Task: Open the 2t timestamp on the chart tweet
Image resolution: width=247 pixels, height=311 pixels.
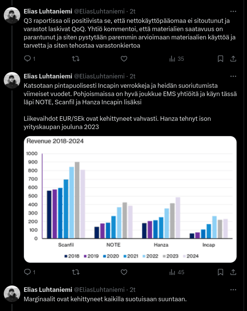Action: (132, 76)
